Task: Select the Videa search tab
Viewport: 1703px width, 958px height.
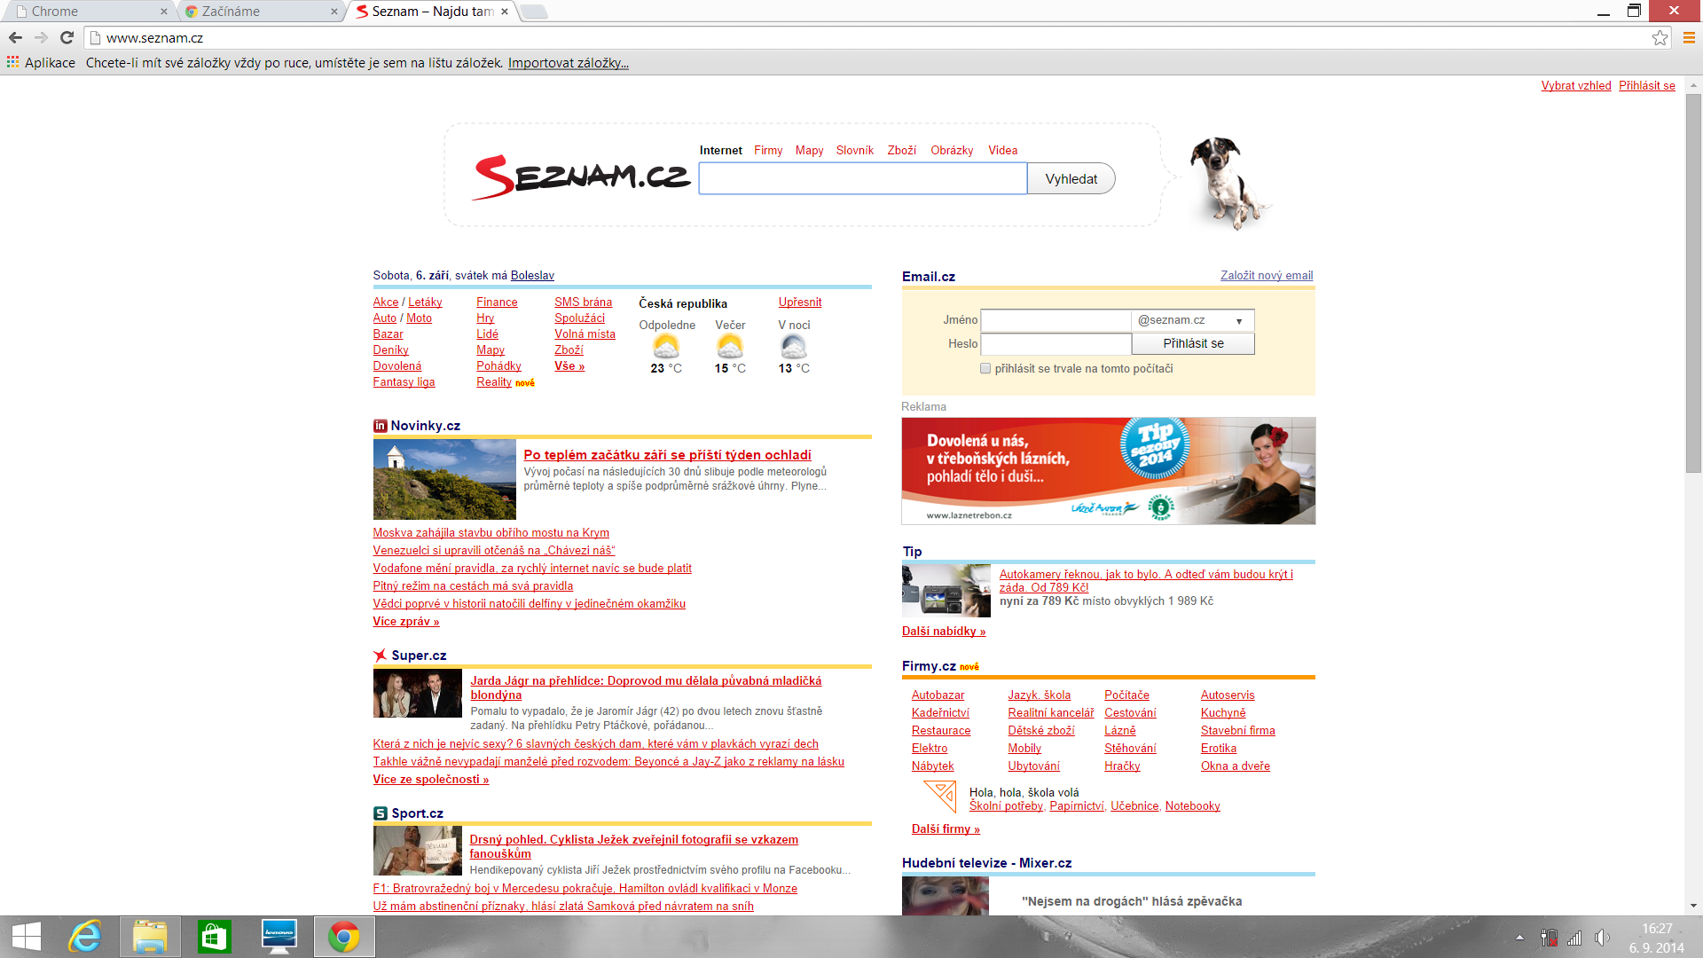Action: coord(1003,151)
